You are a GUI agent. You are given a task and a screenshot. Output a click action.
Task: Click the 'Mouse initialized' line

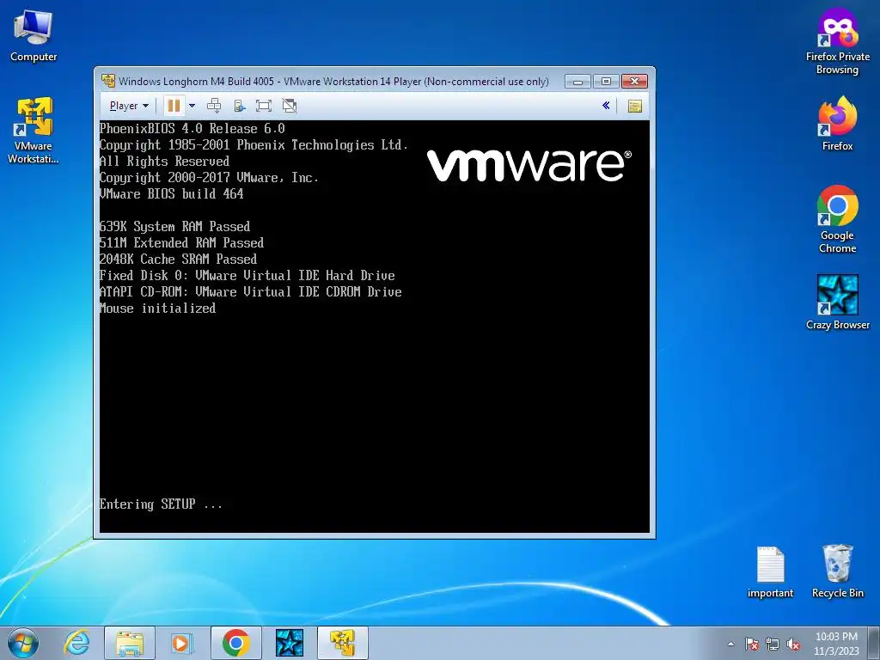point(158,309)
